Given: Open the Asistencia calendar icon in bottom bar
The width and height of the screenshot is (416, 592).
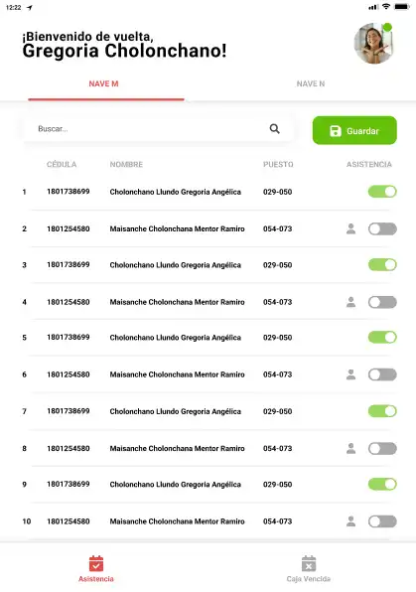Looking at the screenshot, I should pos(96,563).
